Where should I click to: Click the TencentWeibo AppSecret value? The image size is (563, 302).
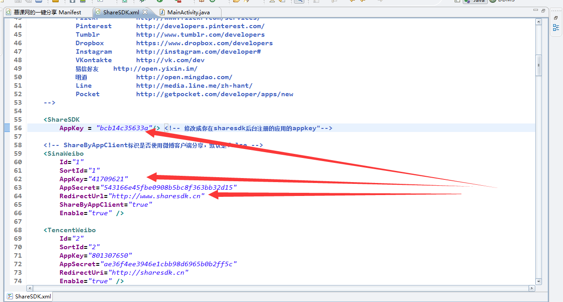168,264
